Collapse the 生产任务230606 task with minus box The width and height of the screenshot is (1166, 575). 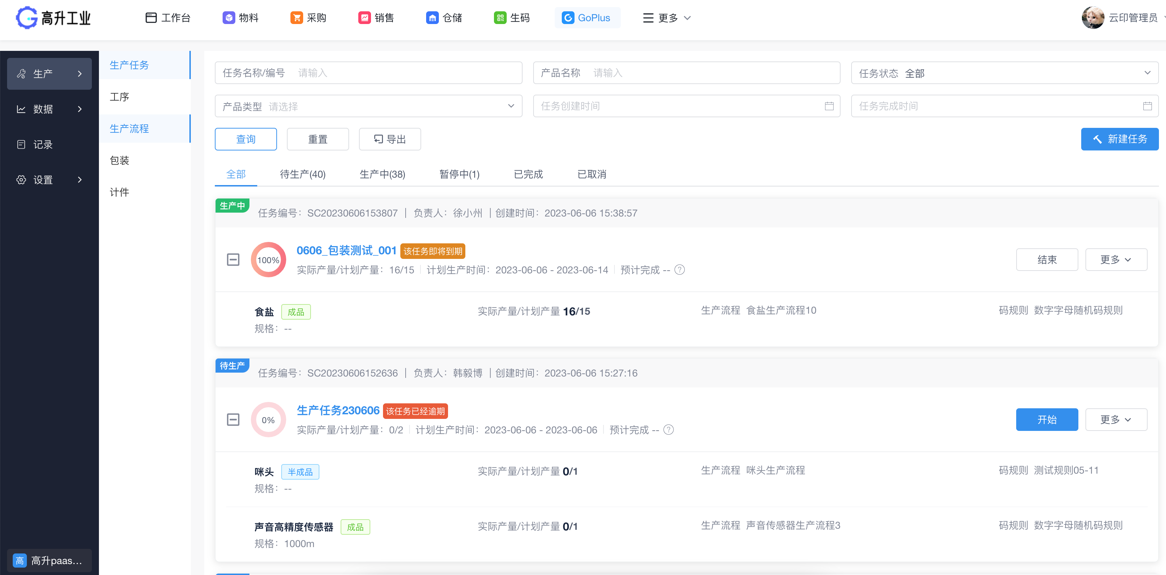coord(233,420)
